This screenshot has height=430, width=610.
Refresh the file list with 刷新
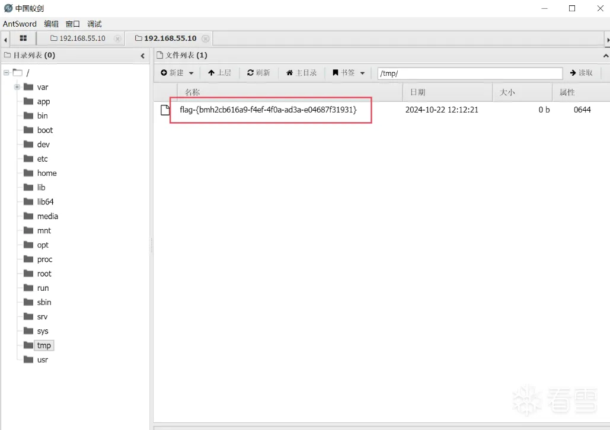click(x=258, y=73)
